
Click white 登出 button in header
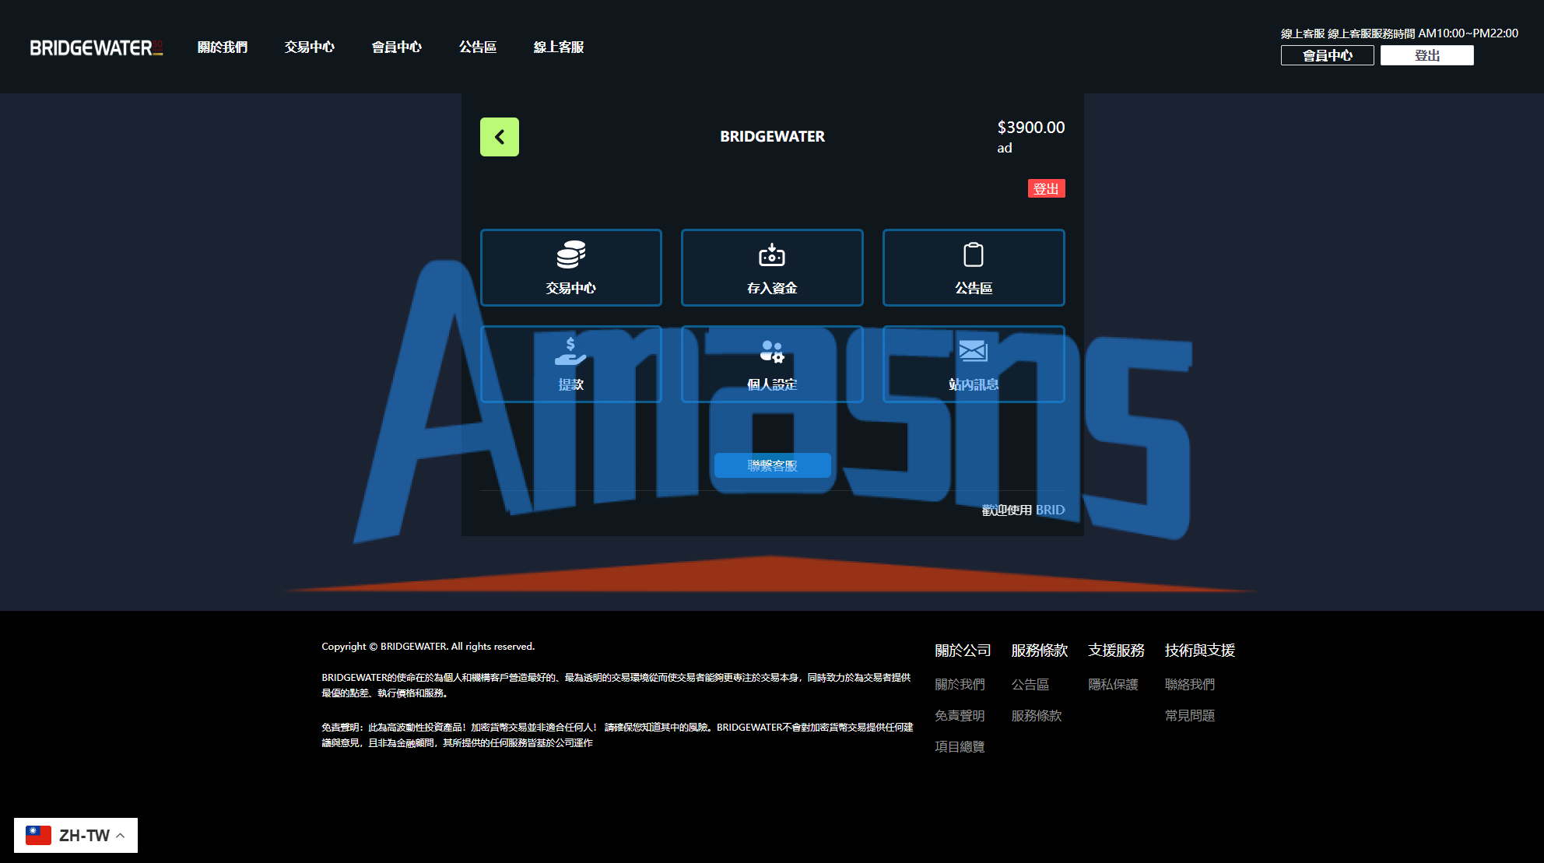pyautogui.click(x=1426, y=55)
